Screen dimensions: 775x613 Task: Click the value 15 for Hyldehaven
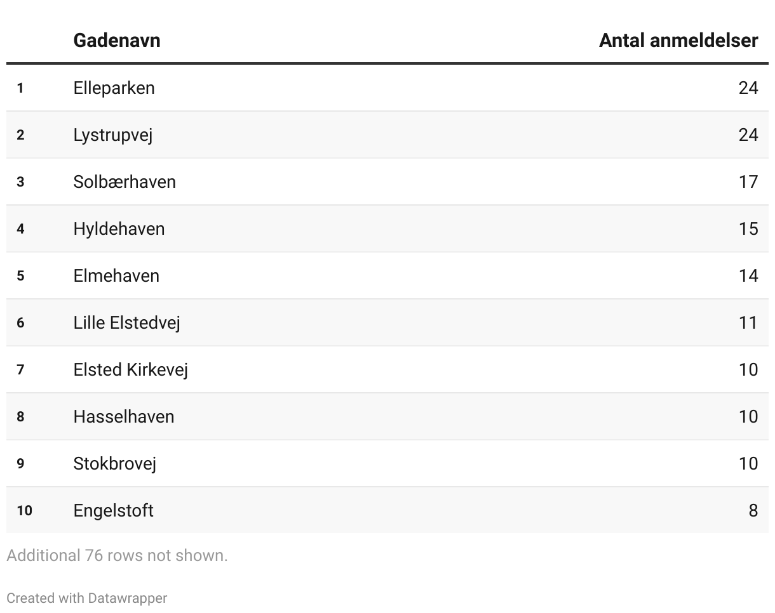(x=748, y=228)
